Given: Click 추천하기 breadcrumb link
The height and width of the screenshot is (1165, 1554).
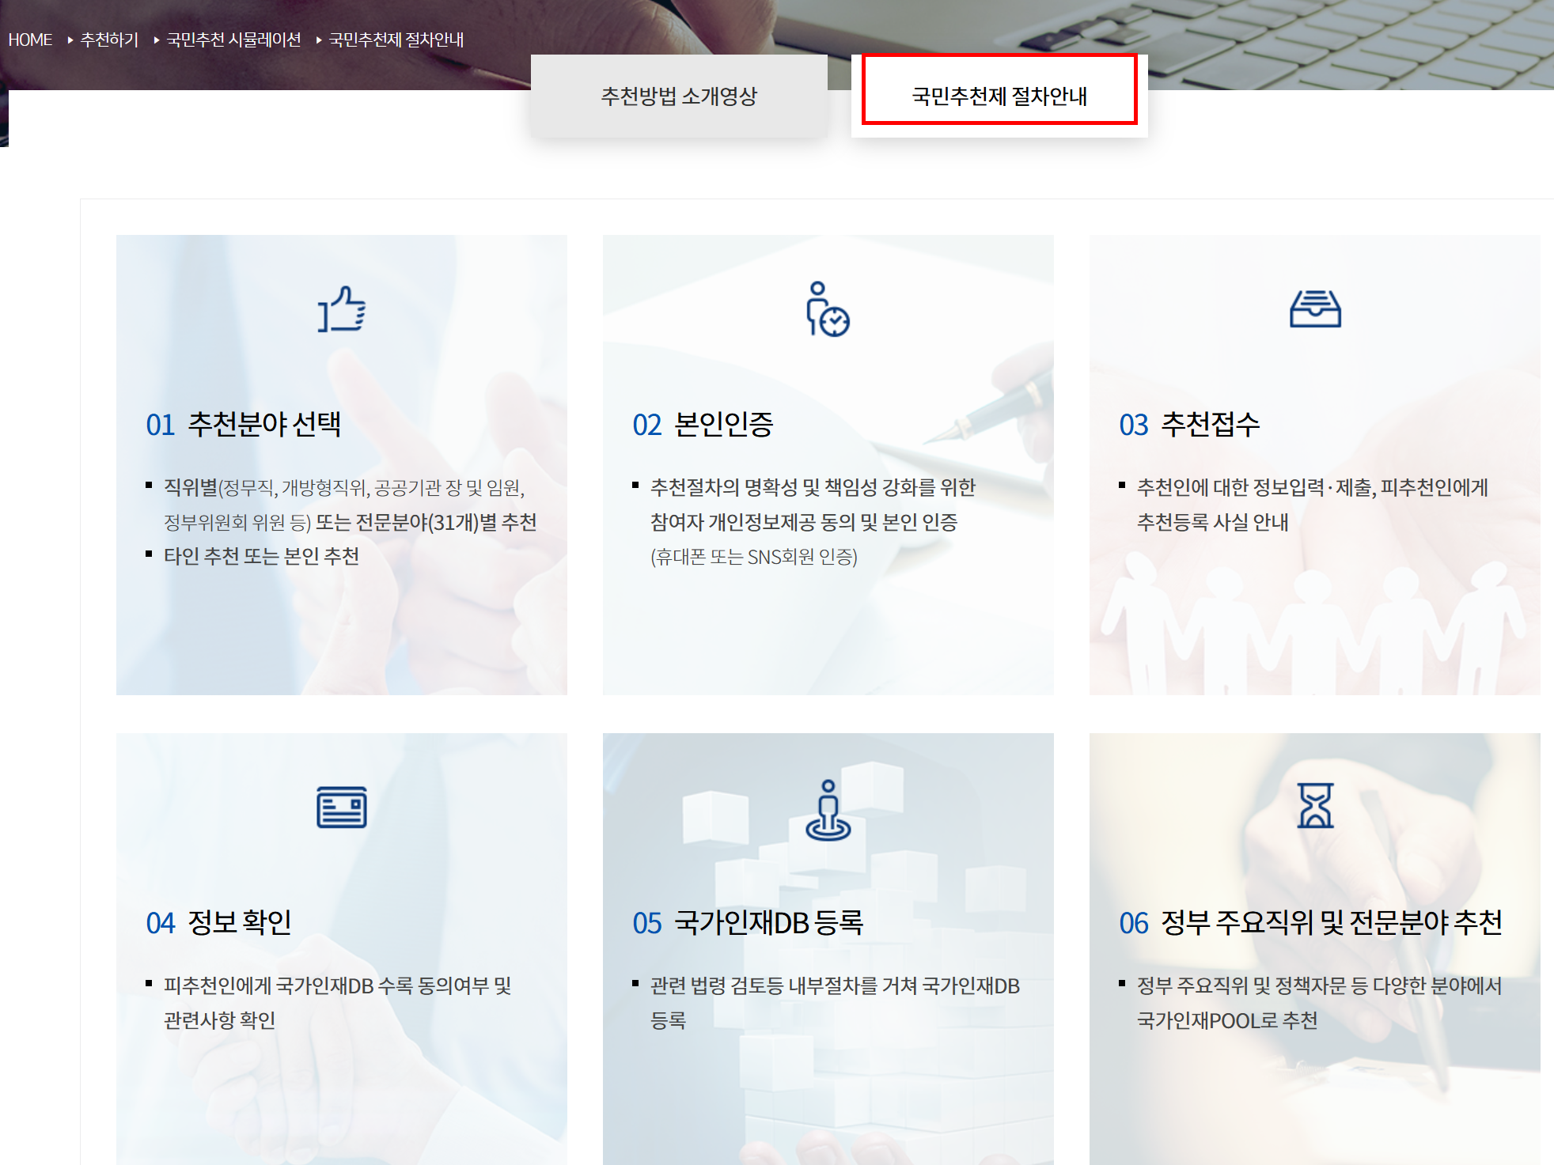Looking at the screenshot, I should (109, 40).
